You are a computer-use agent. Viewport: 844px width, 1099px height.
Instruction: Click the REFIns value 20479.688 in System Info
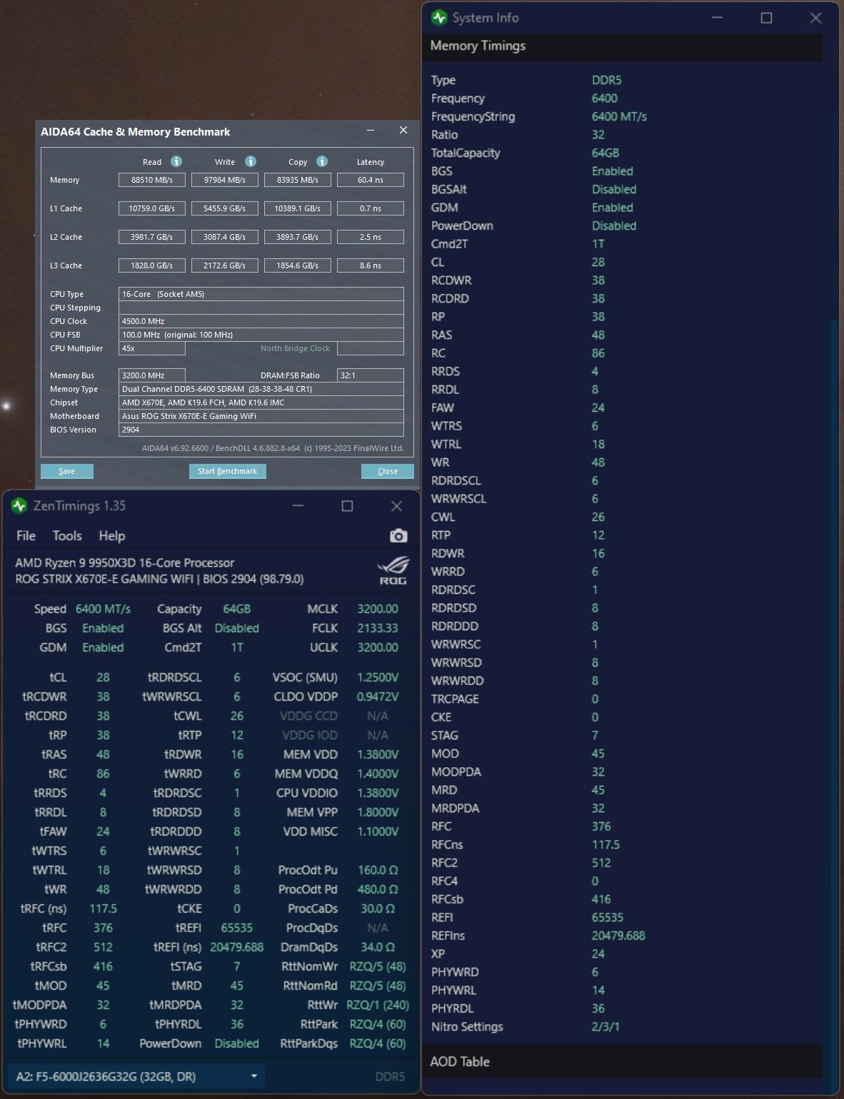coord(618,936)
